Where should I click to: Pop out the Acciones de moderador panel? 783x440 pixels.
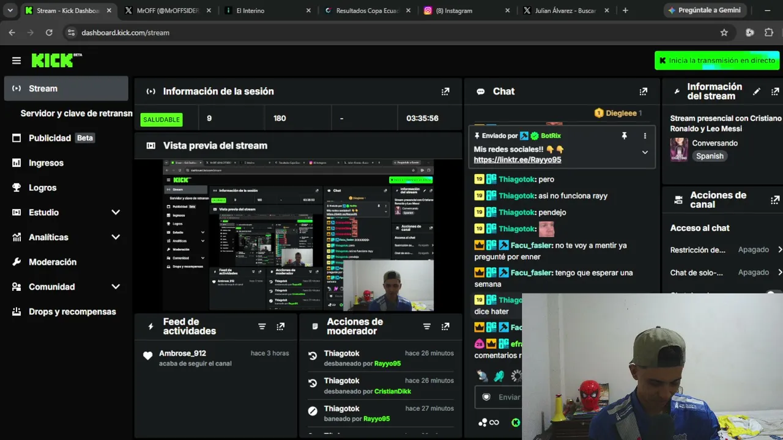pyautogui.click(x=445, y=326)
